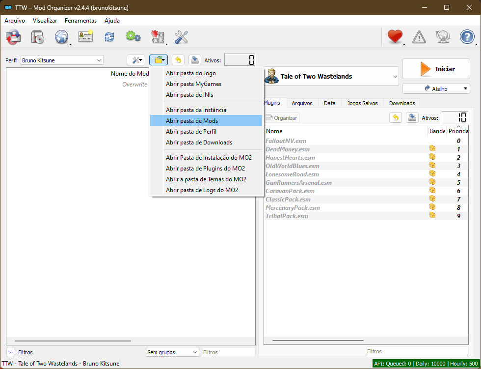Viewport: 481px width, 369px height.
Task: Click the mod list tools wrench button
Action: pyautogui.click(x=136, y=60)
